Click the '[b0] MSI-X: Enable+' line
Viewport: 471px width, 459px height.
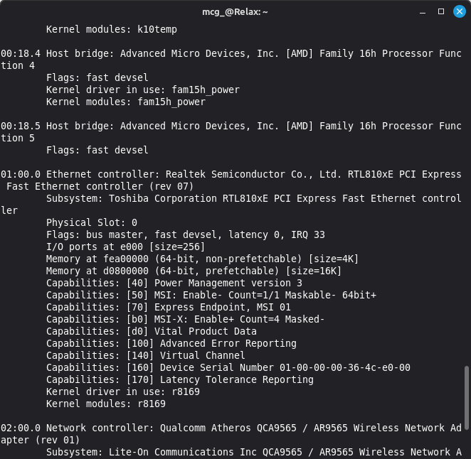coord(185,319)
